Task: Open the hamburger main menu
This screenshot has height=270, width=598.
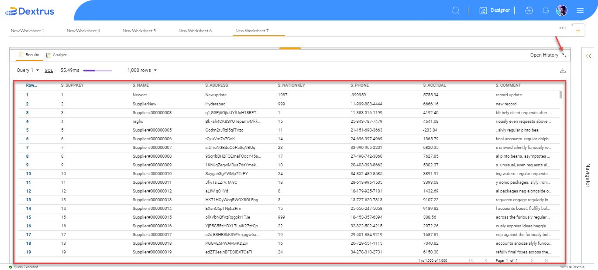Action: click(580, 10)
